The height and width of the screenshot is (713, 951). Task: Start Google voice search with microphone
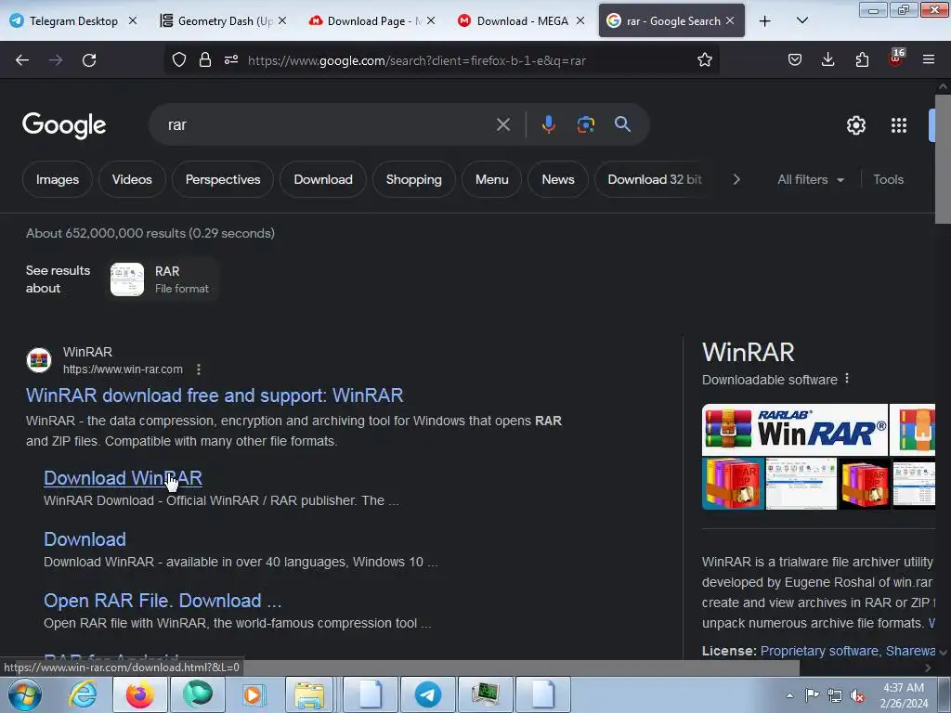pyautogui.click(x=548, y=124)
